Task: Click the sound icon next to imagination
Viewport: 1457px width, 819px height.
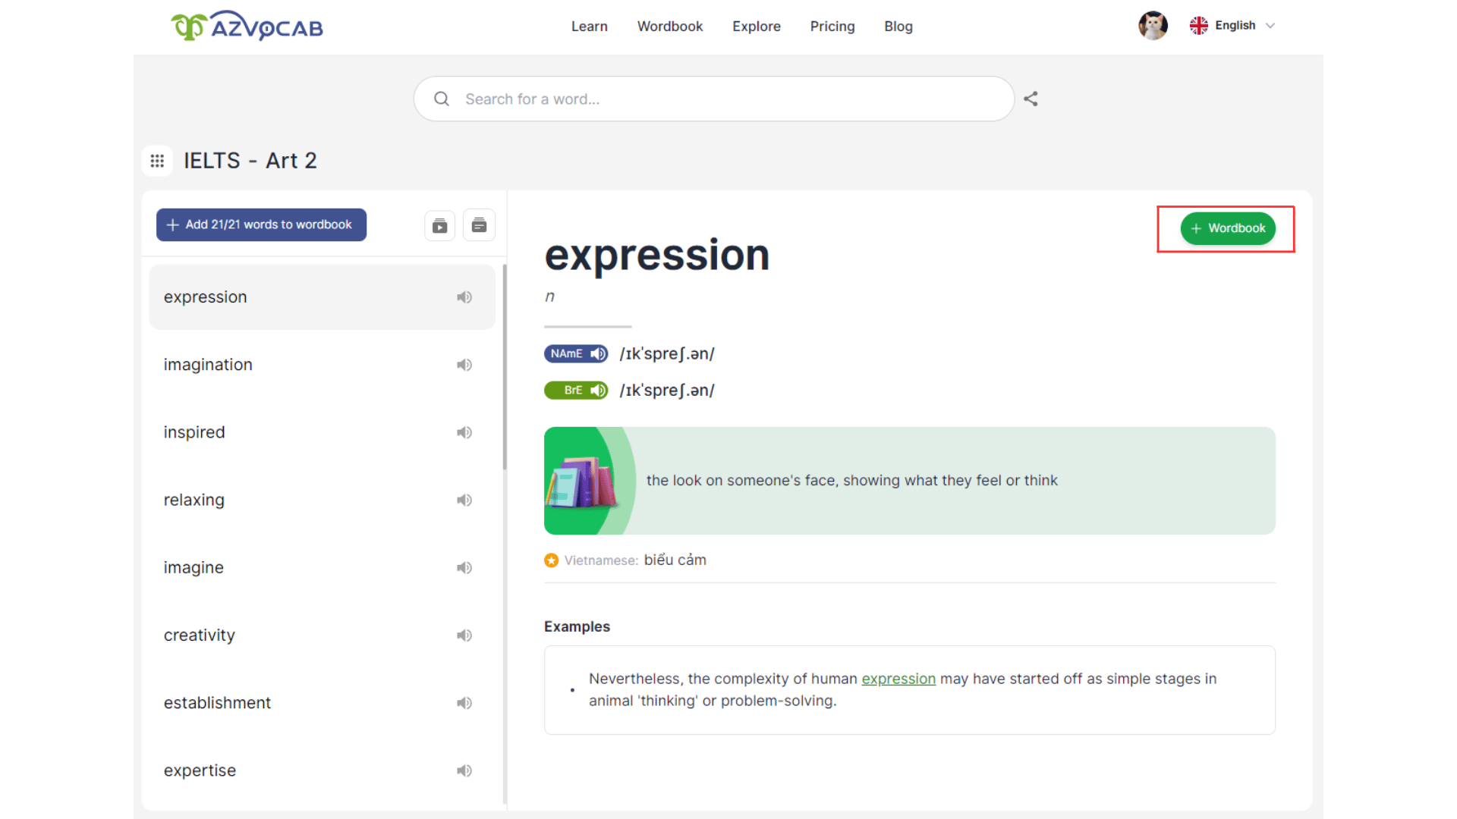Action: (x=464, y=364)
